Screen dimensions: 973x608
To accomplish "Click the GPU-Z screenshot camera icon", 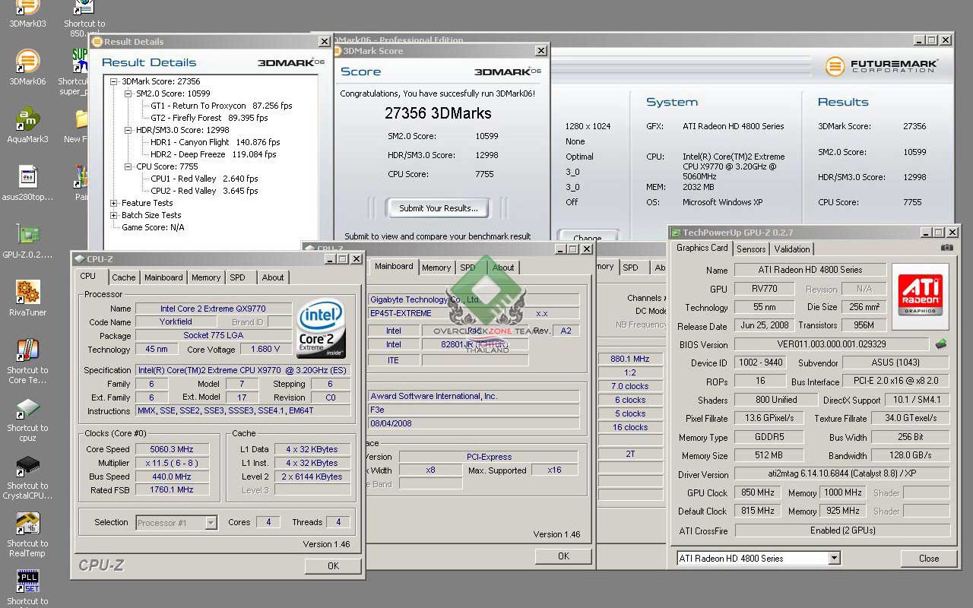I will pyautogui.click(x=946, y=248).
